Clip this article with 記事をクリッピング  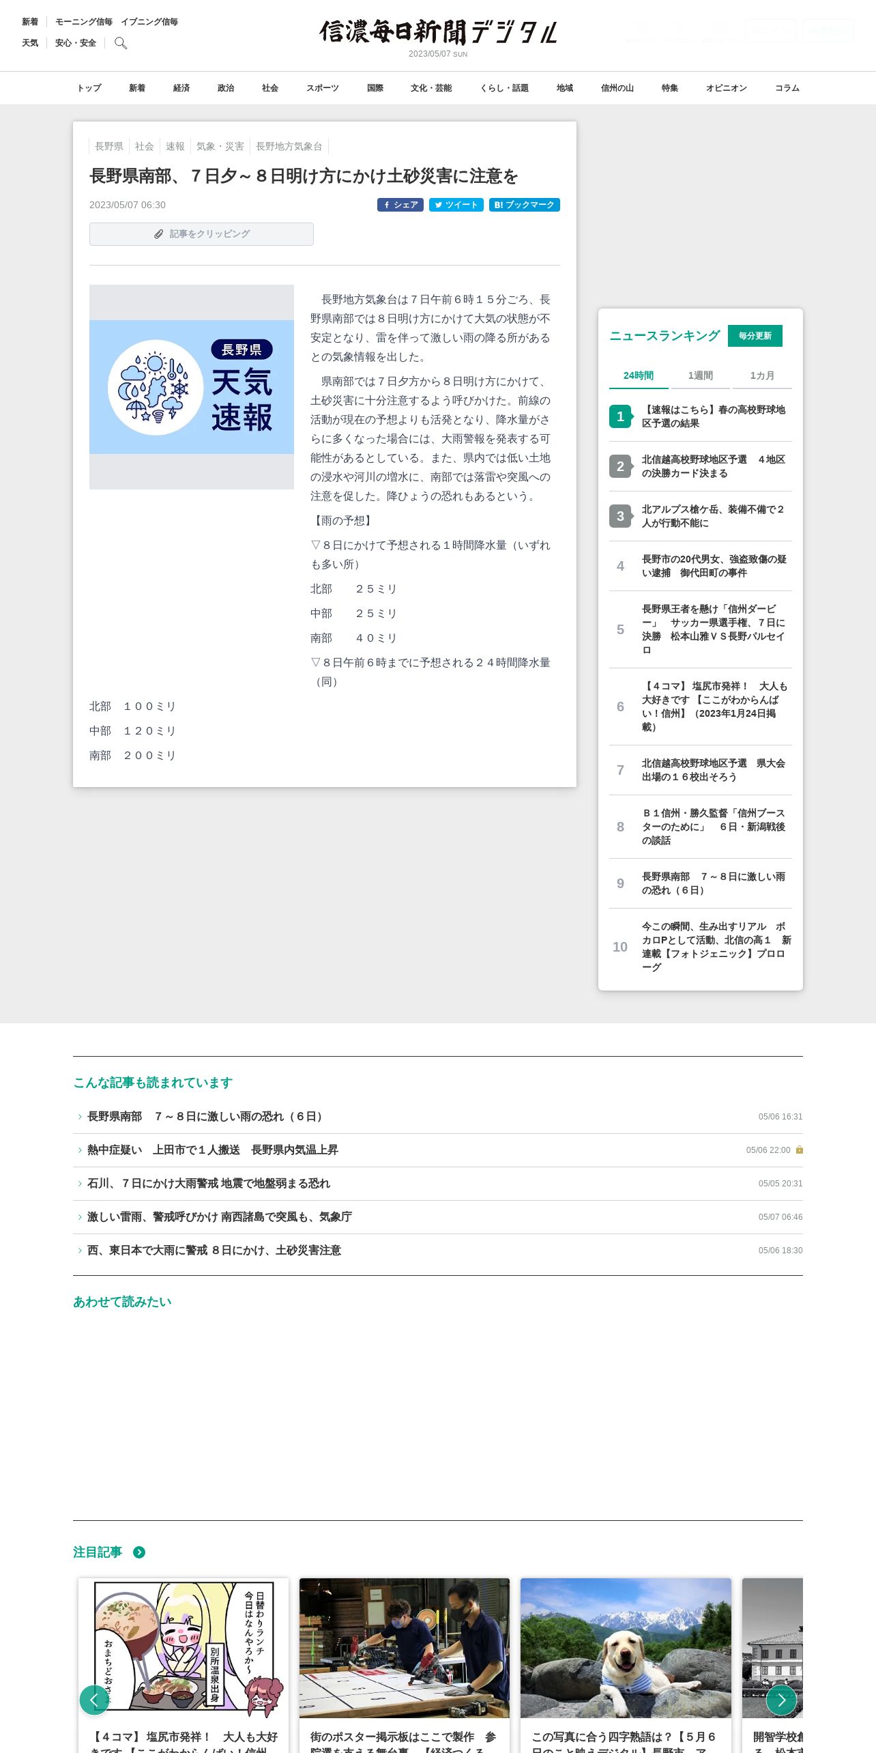pos(201,234)
